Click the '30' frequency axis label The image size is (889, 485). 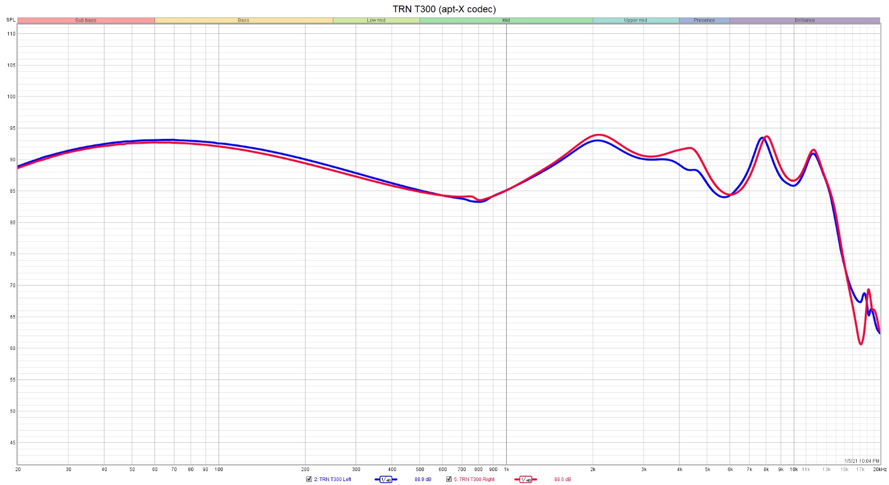pos(68,469)
